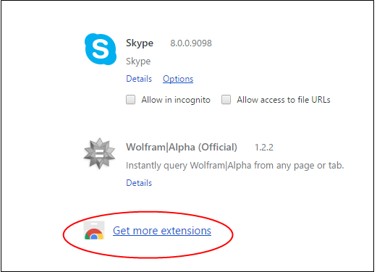Click the blue Skype logo icon
Viewport: 377px width, 272px height.
click(x=101, y=49)
